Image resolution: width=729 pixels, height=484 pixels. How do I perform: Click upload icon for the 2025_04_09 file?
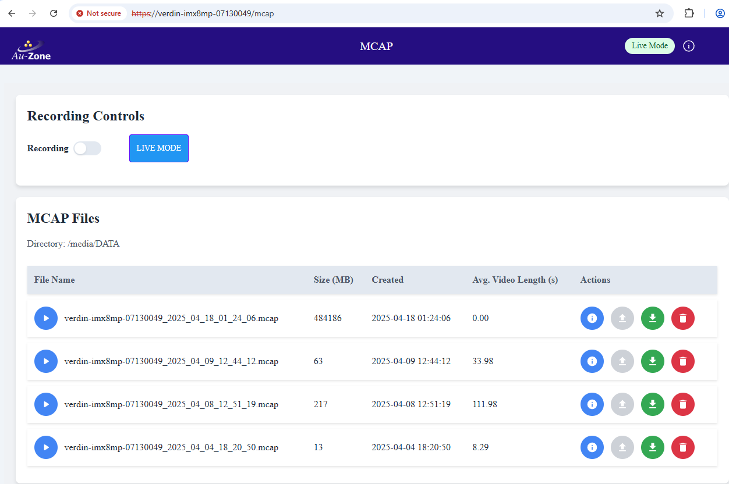(622, 361)
